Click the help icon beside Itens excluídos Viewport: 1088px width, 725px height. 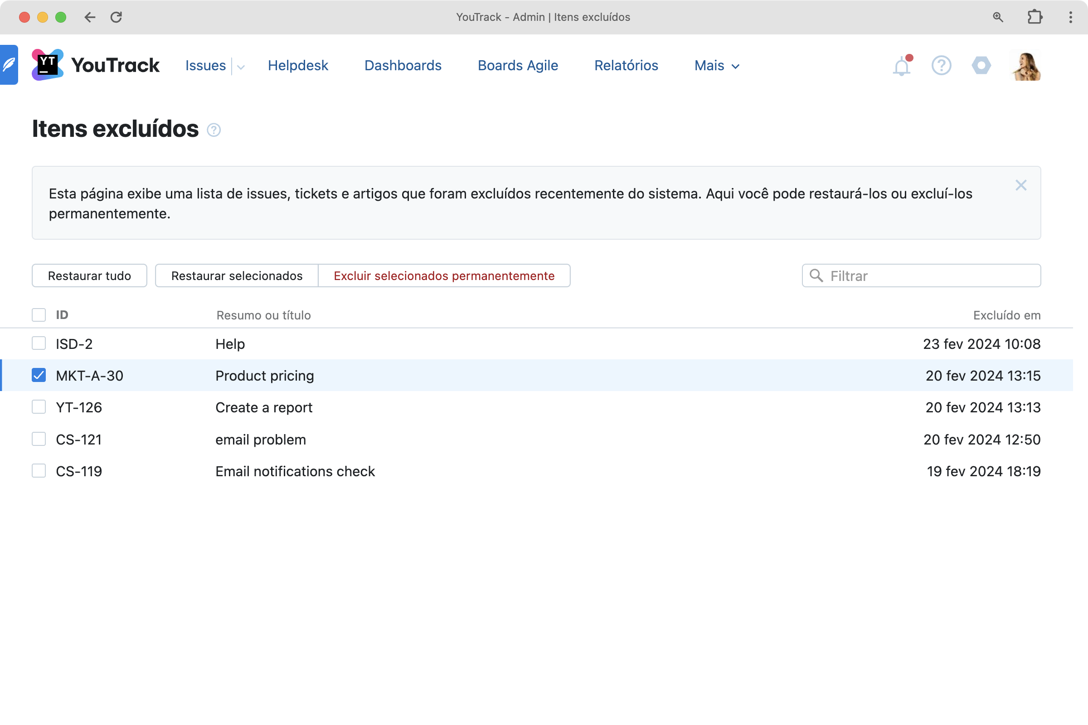click(214, 130)
